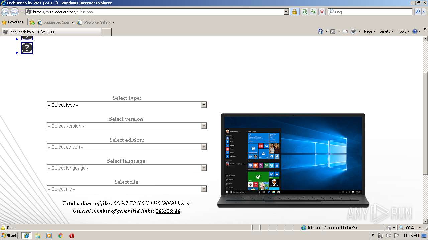The width and height of the screenshot is (428, 240).
Task: Click the Print icon
Action: click(353, 31)
